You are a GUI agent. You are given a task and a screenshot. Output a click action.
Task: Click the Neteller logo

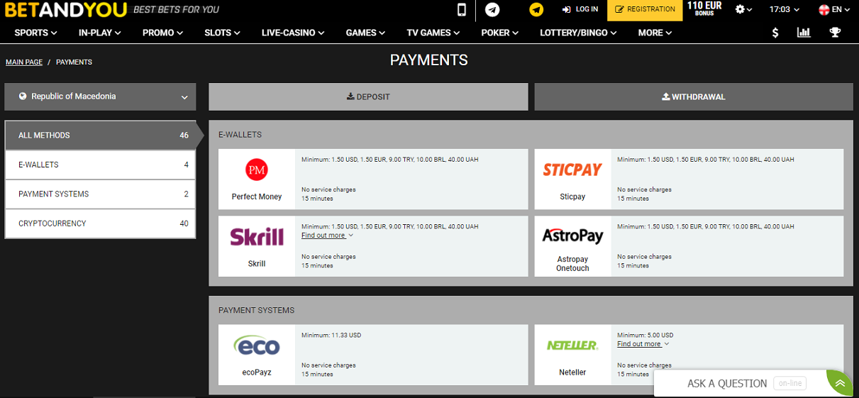572,346
